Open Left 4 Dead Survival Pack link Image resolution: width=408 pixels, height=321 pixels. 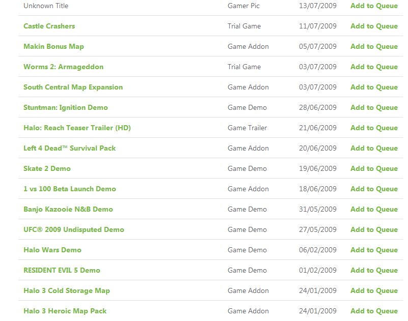[69, 148]
